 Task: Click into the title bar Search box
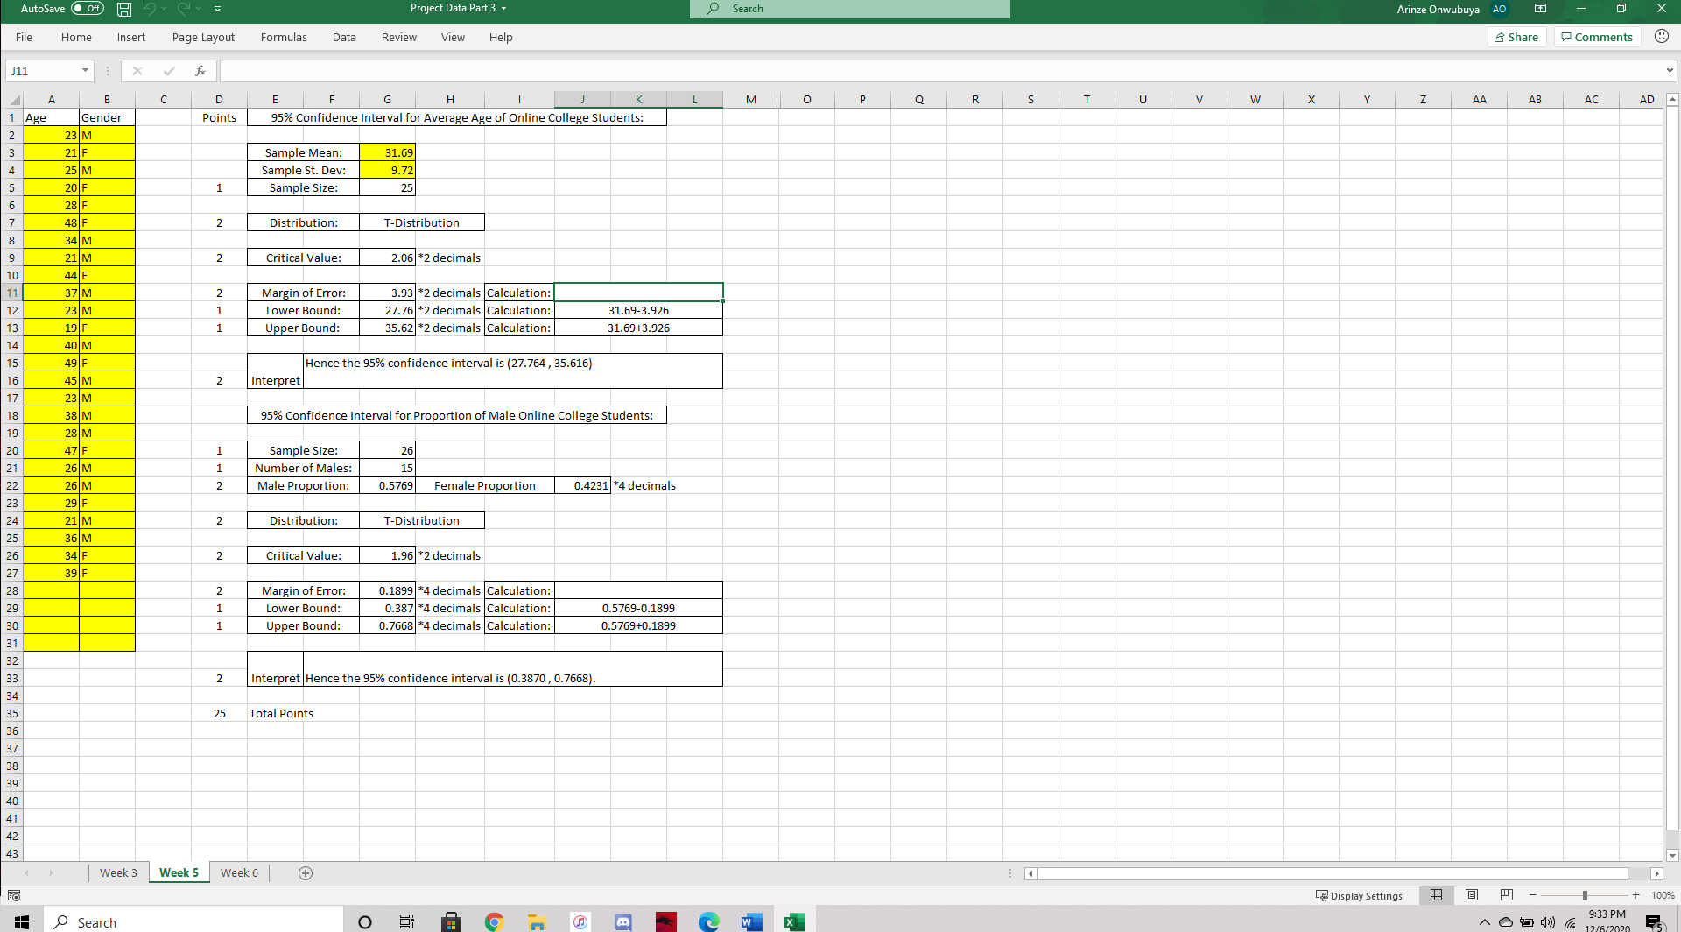[x=850, y=9]
